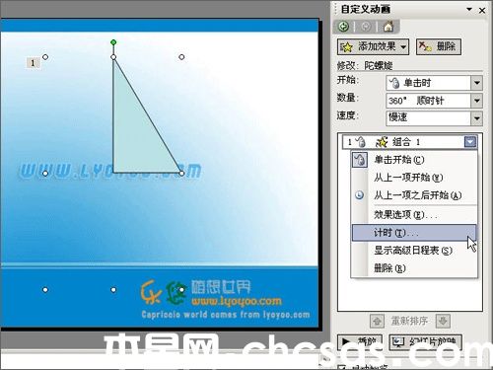
Task: Close the 自定义动画 task pane
Action: (x=482, y=11)
